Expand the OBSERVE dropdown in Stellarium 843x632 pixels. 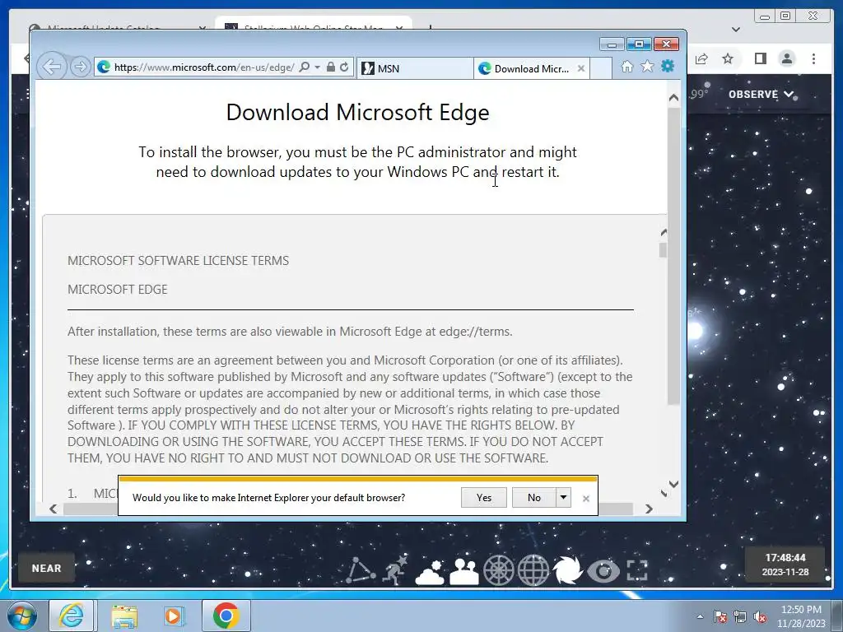[761, 94]
